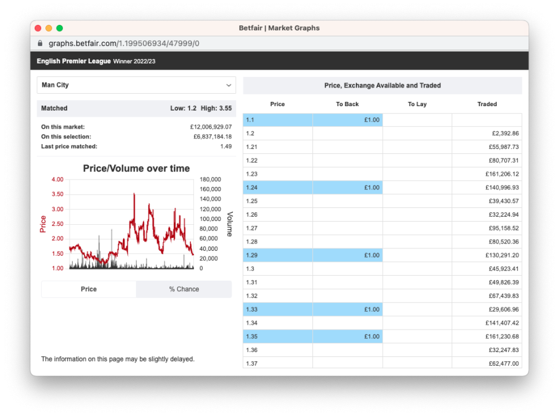Viewport: 559px width, 416px height.
Task: Click the price cell 1.29
Action: coord(278,255)
